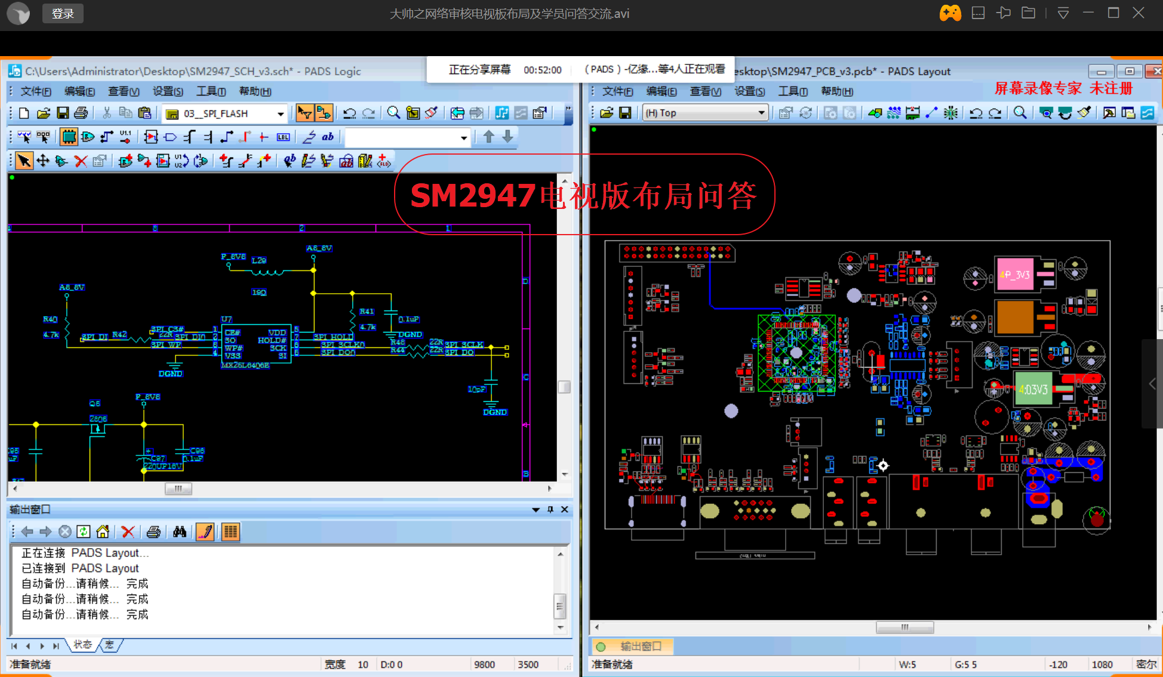The image size is (1163, 677).
Task: Open the output window options dropdown arrow
Action: (536, 510)
